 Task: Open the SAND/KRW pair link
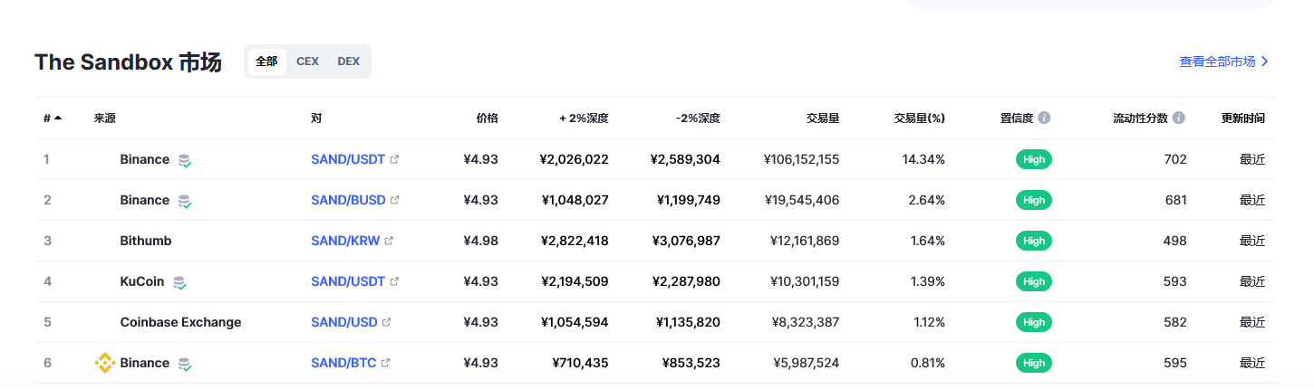click(x=345, y=241)
